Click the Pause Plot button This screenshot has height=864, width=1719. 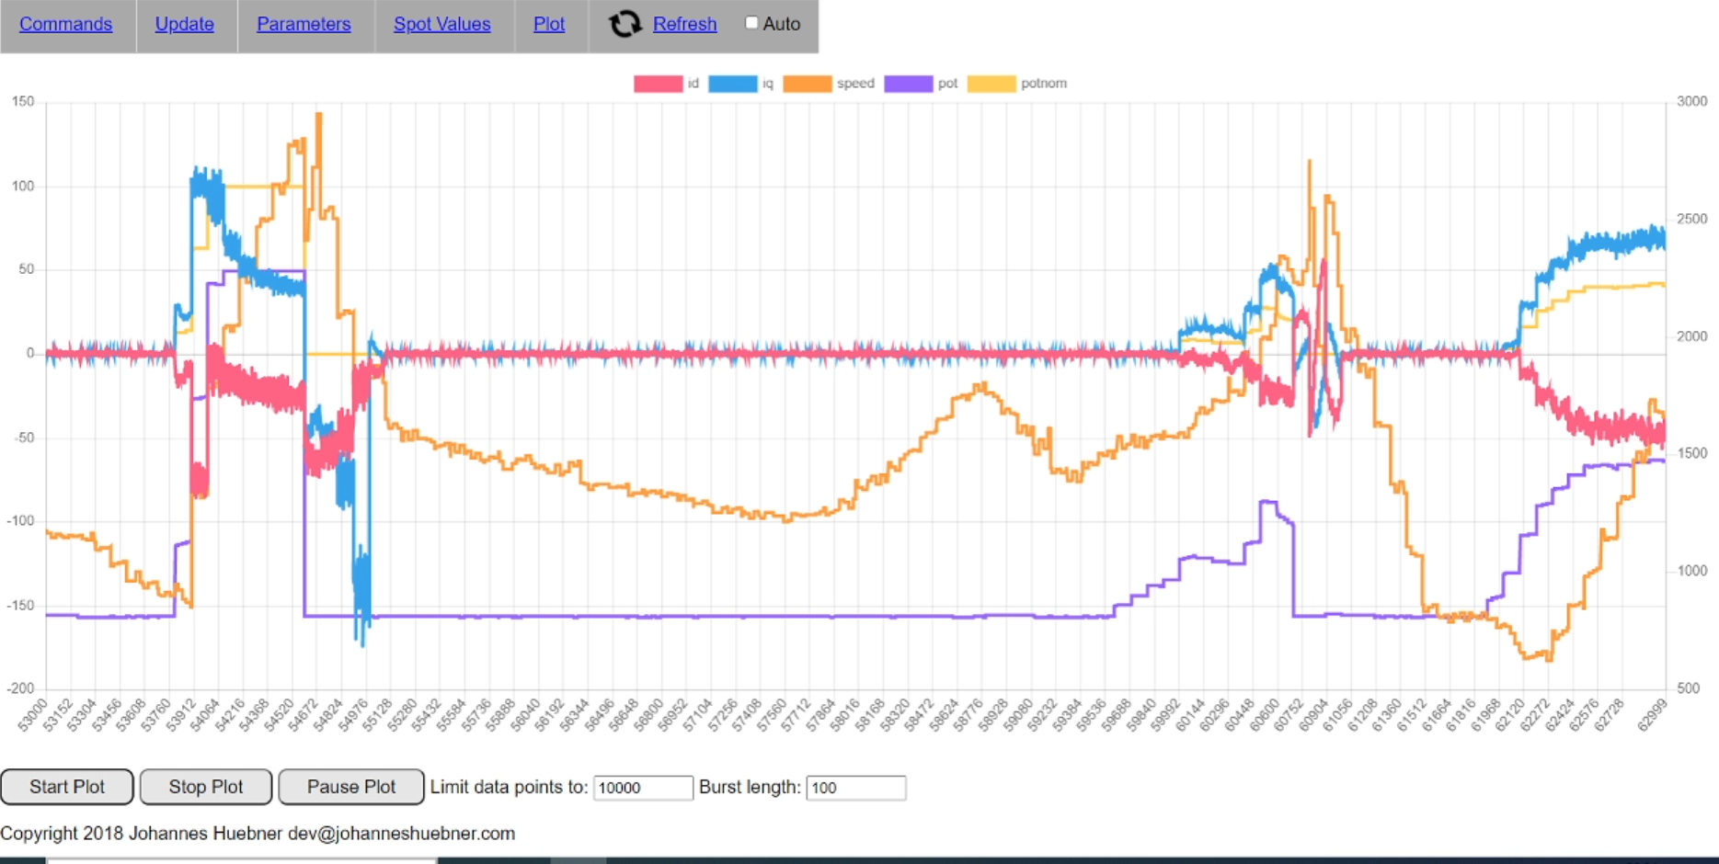(x=350, y=787)
